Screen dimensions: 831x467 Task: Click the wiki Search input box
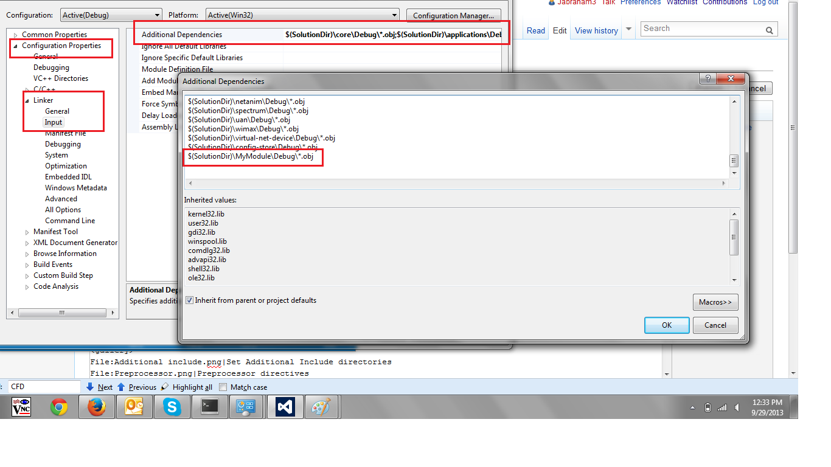(702, 29)
